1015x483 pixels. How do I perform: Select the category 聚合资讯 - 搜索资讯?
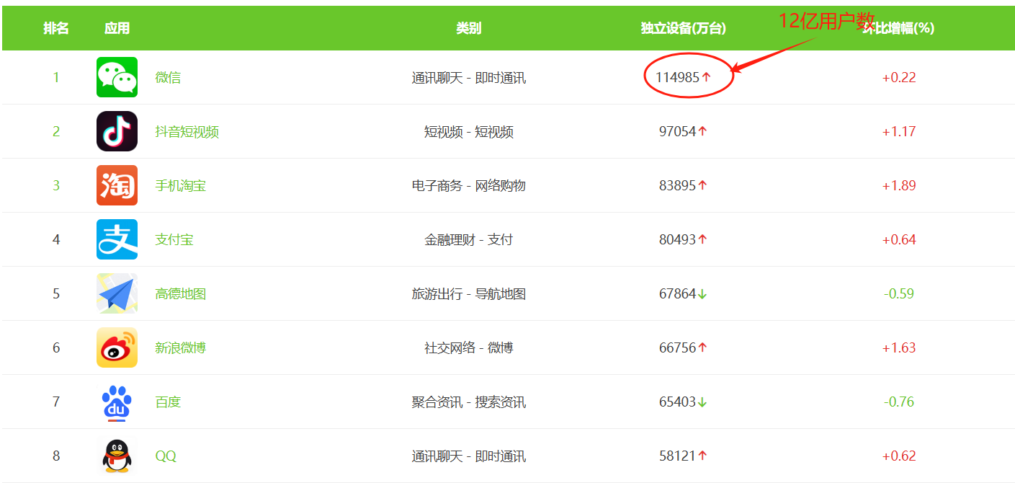[x=469, y=402]
